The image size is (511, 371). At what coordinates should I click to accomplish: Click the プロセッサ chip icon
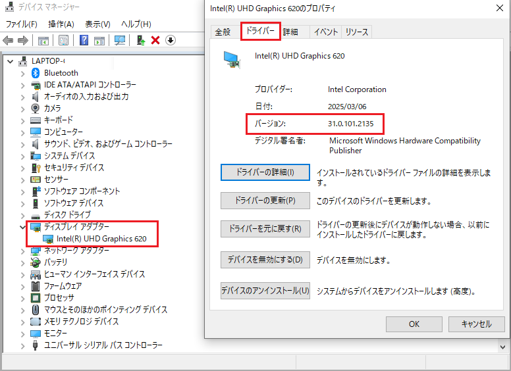35,297
